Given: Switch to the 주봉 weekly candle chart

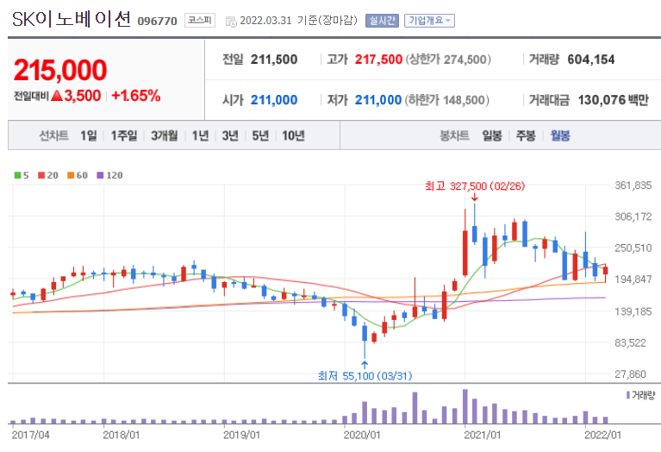Looking at the screenshot, I should coord(526,136).
